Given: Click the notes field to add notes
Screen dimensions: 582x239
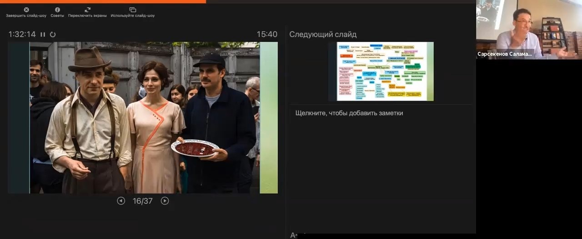Looking at the screenshot, I should 349,113.
